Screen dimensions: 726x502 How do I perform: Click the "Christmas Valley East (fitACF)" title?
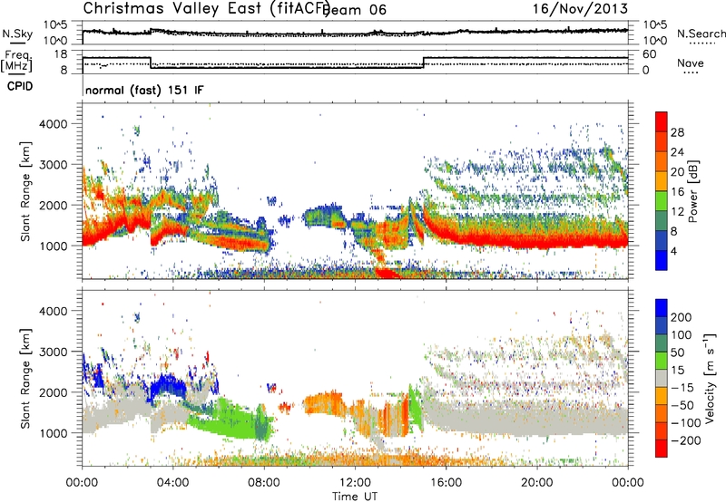point(207,8)
